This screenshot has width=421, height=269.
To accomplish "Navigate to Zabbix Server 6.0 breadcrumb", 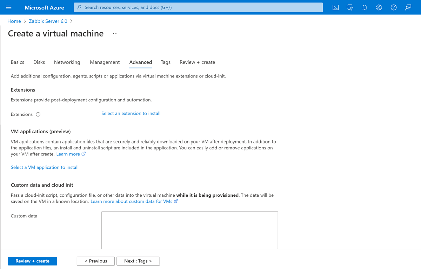I will coord(48,21).
